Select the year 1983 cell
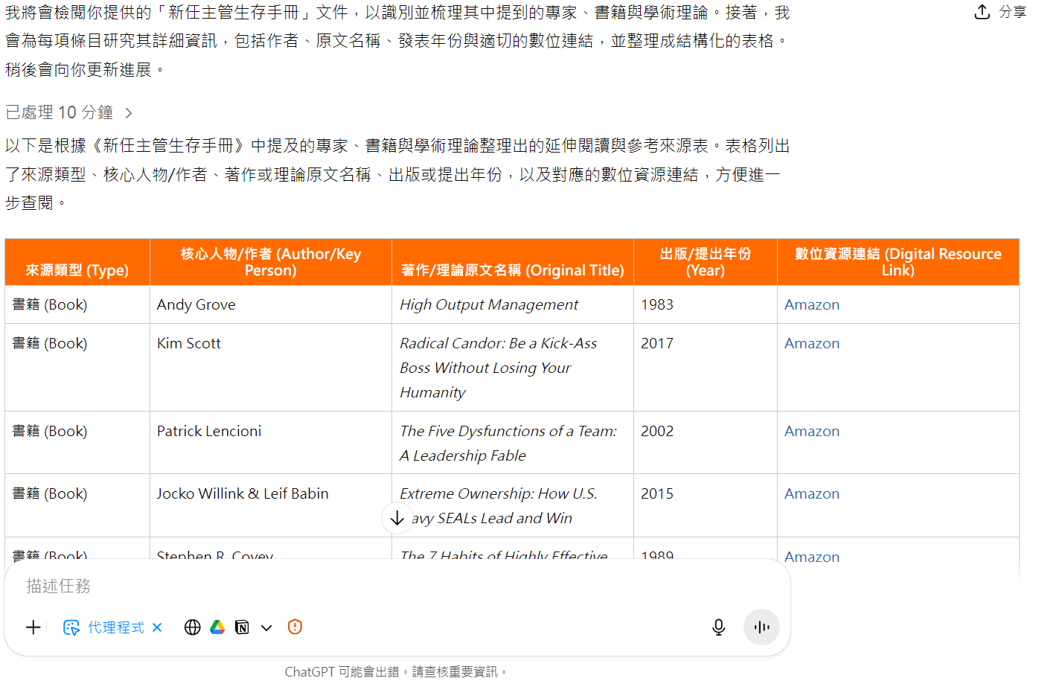This screenshot has width=1039, height=681. [706, 304]
